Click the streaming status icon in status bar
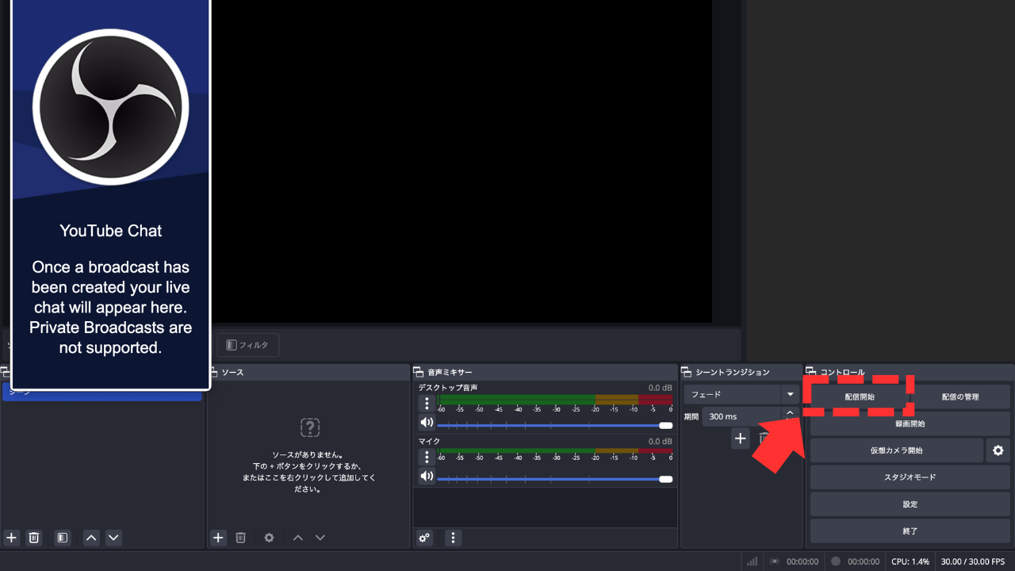The width and height of the screenshot is (1015, 571). (775, 561)
